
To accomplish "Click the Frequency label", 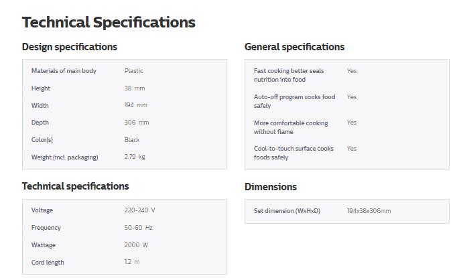I will [46, 228].
